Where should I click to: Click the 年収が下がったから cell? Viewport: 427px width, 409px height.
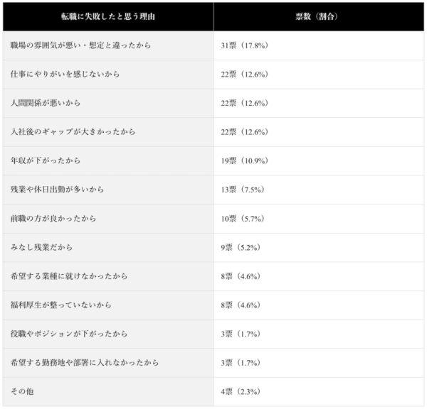coord(108,160)
